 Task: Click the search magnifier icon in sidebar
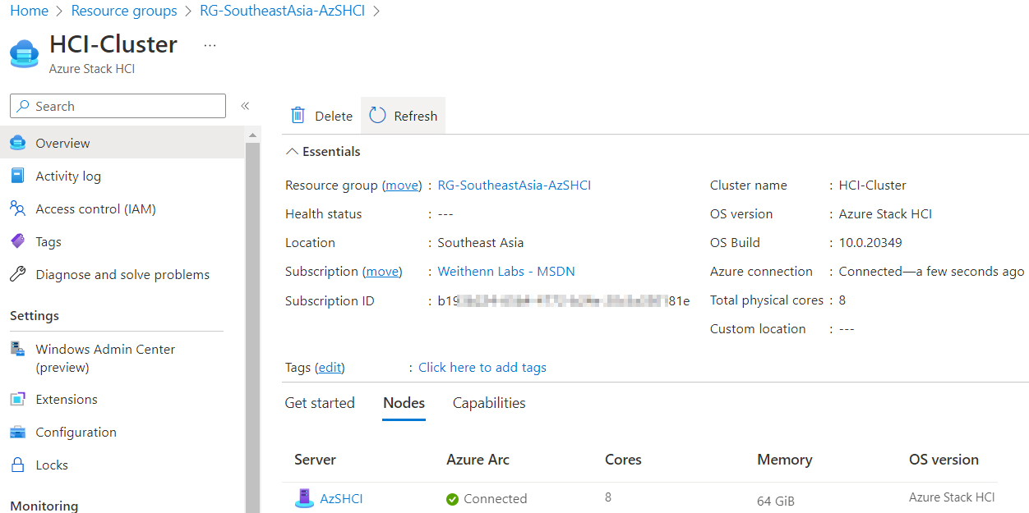coord(24,107)
